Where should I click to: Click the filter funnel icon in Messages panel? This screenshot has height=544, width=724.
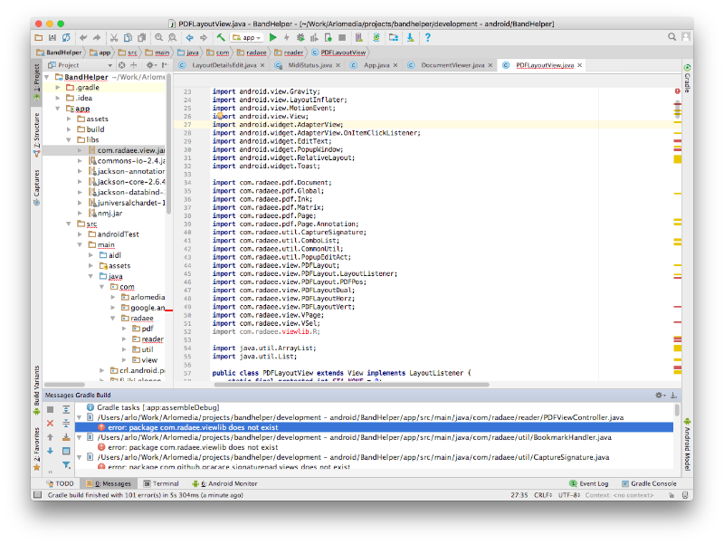coord(67,464)
